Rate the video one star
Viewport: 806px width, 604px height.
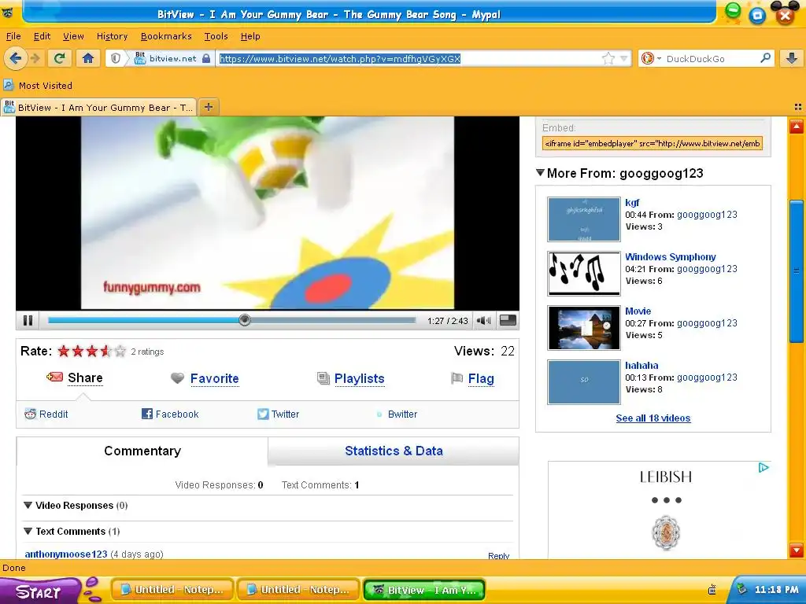point(64,352)
